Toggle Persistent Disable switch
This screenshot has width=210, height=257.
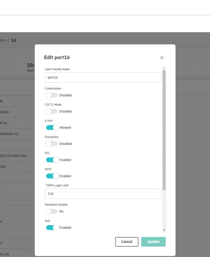coord(52,212)
